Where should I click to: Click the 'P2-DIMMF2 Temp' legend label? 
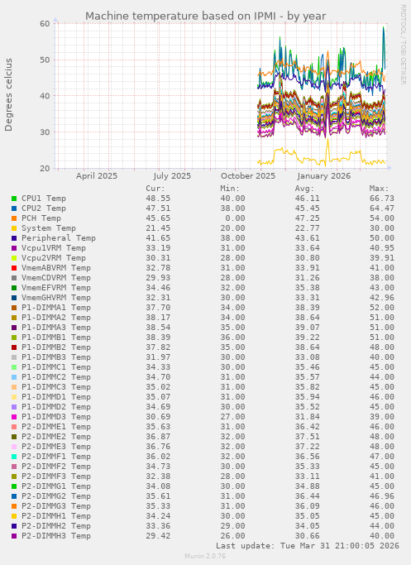(56, 467)
